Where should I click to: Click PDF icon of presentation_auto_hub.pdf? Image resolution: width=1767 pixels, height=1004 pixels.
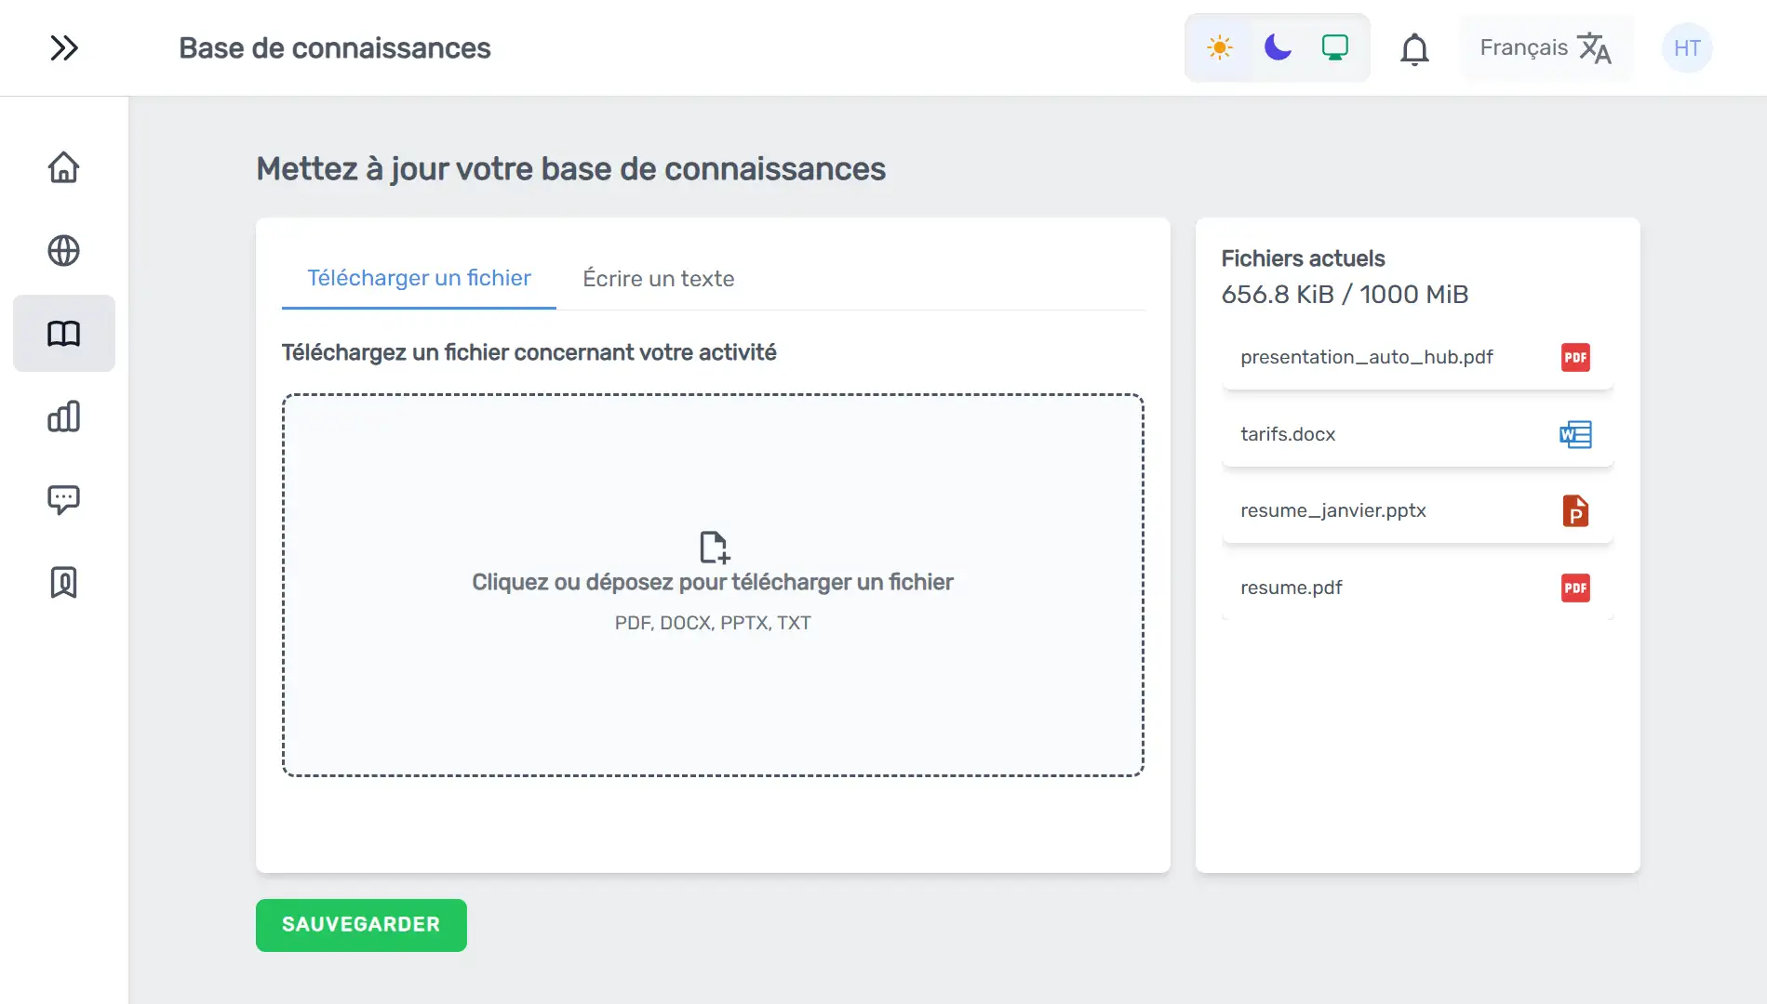pos(1575,357)
